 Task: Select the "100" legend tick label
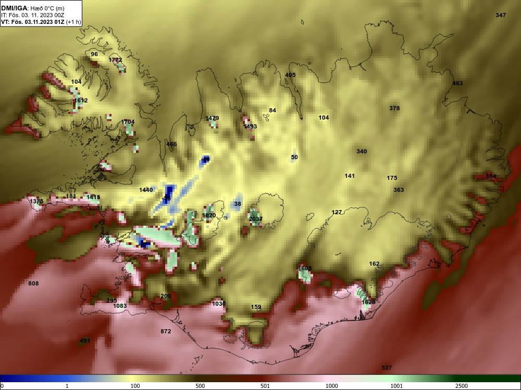(x=135, y=386)
